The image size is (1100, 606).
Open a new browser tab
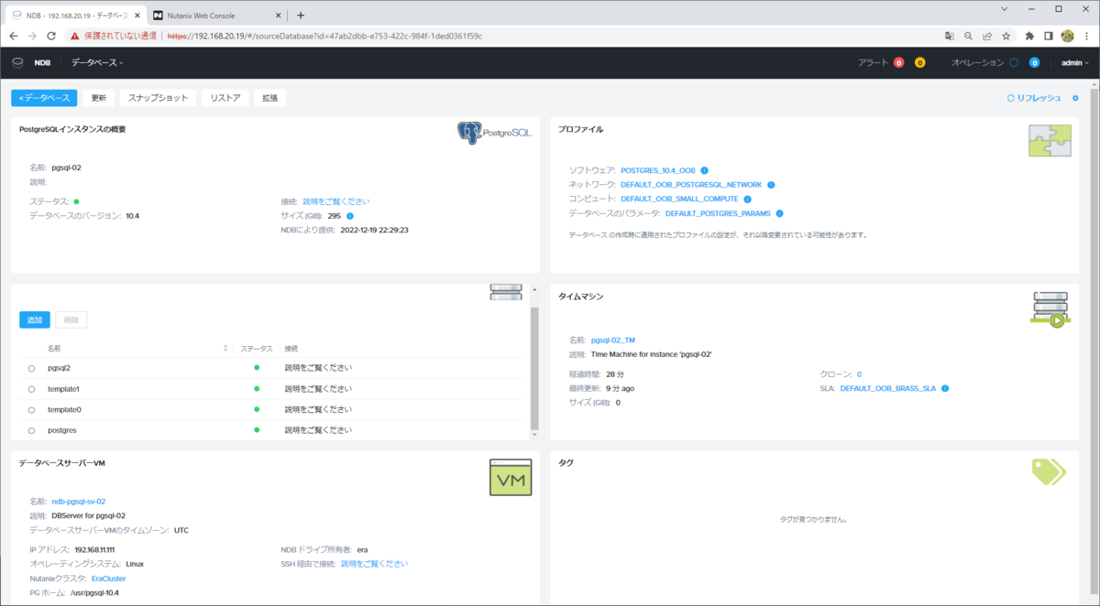tap(301, 15)
